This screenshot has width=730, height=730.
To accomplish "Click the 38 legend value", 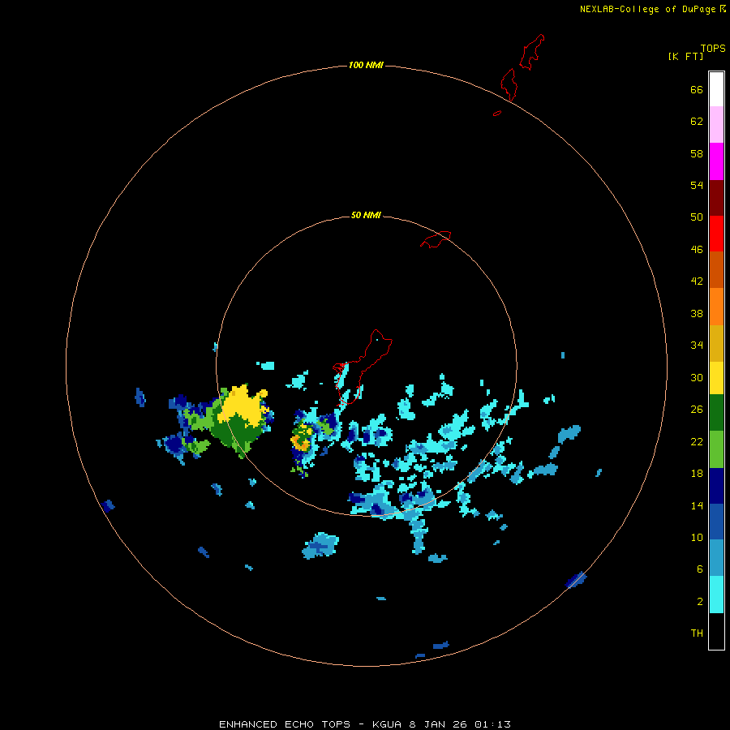I will [697, 313].
